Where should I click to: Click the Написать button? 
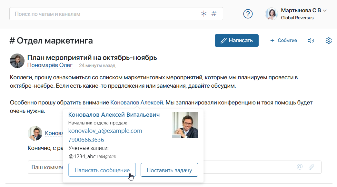[x=237, y=40]
